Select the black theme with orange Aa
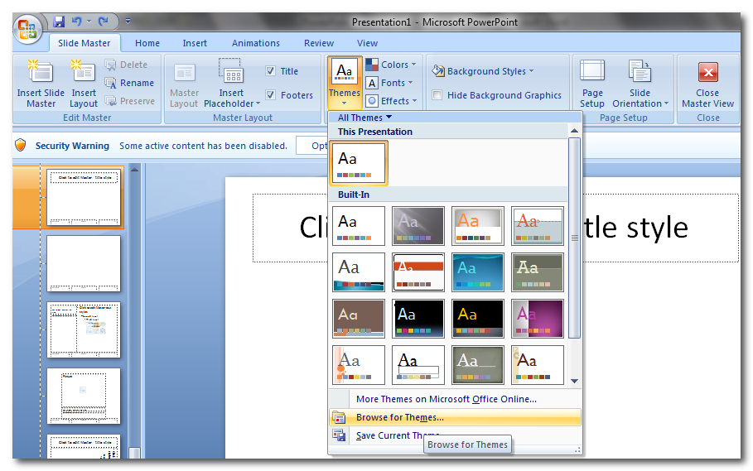This screenshot has height=471, width=753. coord(478,319)
